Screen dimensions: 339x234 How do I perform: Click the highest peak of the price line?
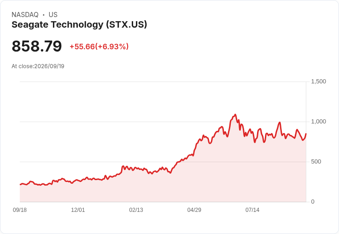click(x=235, y=115)
